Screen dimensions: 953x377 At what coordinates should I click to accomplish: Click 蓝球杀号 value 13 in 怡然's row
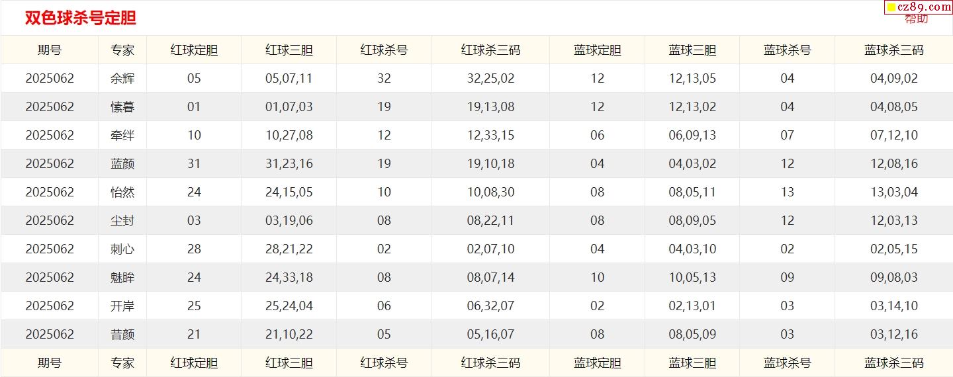tap(788, 192)
